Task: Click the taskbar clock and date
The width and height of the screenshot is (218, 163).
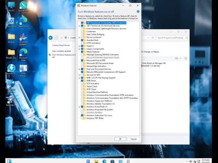Action: pyautogui.click(x=205, y=161)
